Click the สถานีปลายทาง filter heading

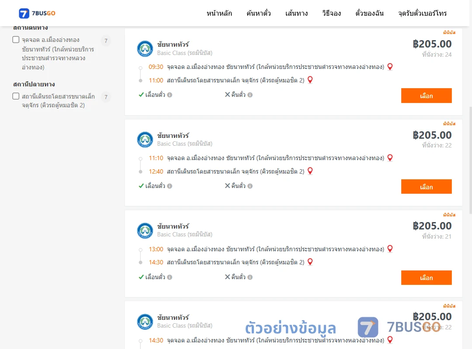click(34, 84)
